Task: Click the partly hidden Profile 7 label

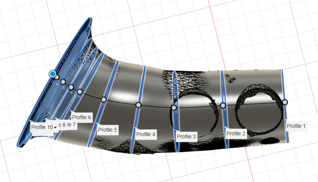Action: click(x=72, y=124)
